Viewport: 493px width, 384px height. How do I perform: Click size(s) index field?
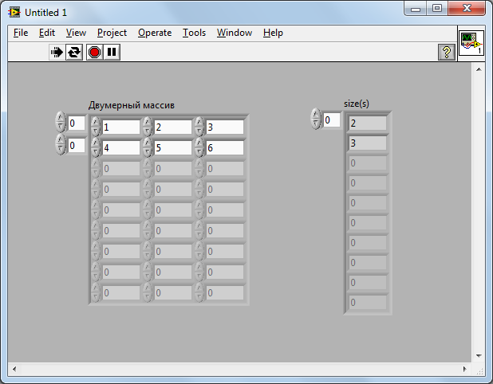point(332,120)
